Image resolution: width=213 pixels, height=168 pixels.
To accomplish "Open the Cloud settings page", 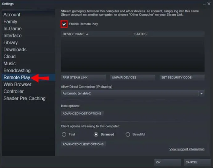I will pyautogui.click(x=10, y=57).
